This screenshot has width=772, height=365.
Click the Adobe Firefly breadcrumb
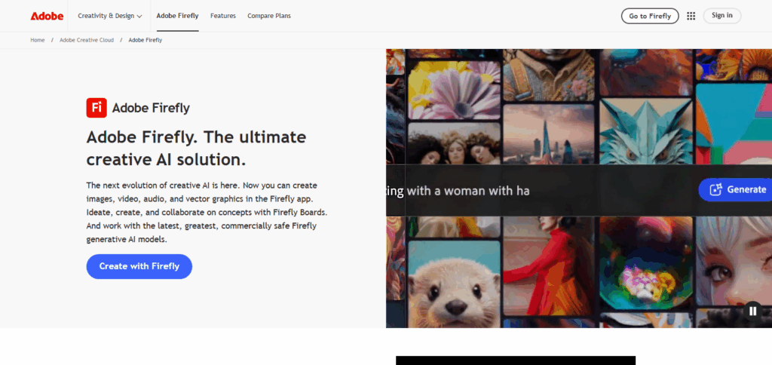coord(146,40)
